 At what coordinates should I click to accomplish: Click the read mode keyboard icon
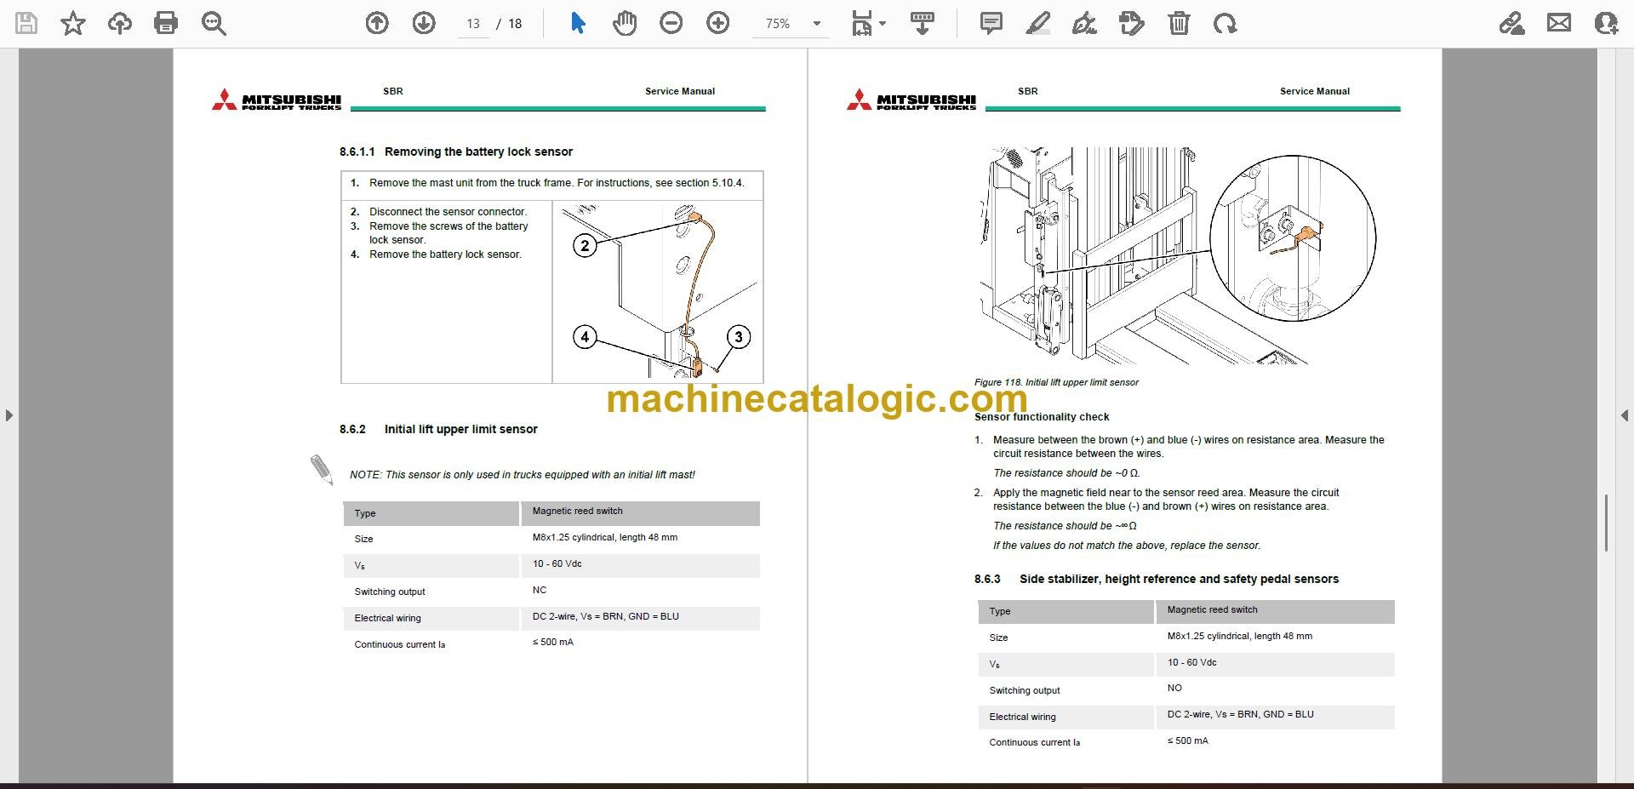click(923, 23)
